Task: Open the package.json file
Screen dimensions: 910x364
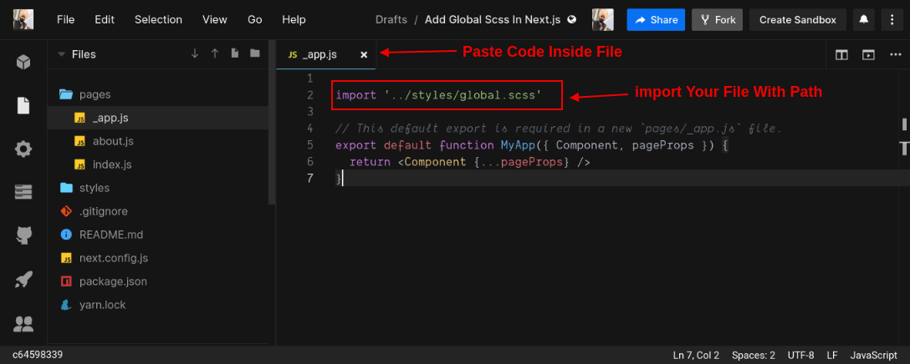Action: [x=158, y=281]
